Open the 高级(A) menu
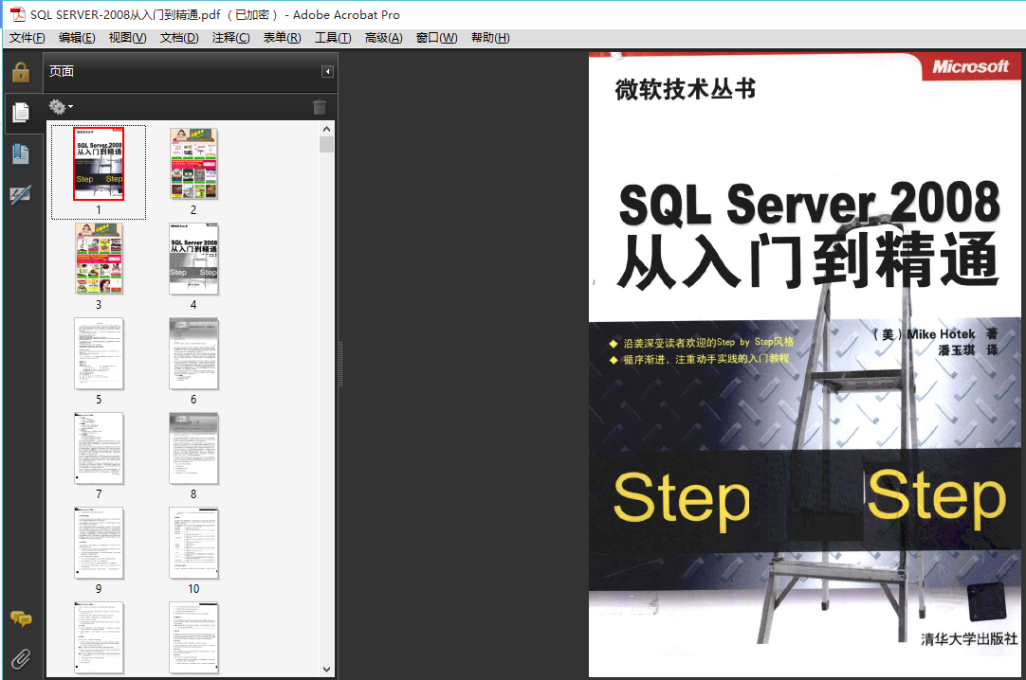The height and width of the screenshot is (680, 1026). pyautogui.click(x=383, y=38)
